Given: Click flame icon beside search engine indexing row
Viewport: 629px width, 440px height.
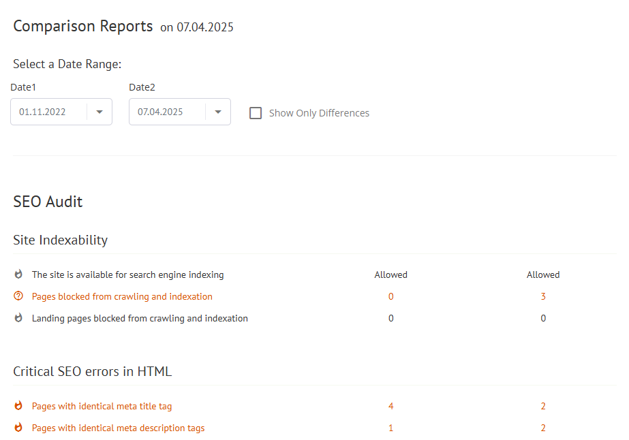Looking at the screenshot, I should [x=18, y=274].
